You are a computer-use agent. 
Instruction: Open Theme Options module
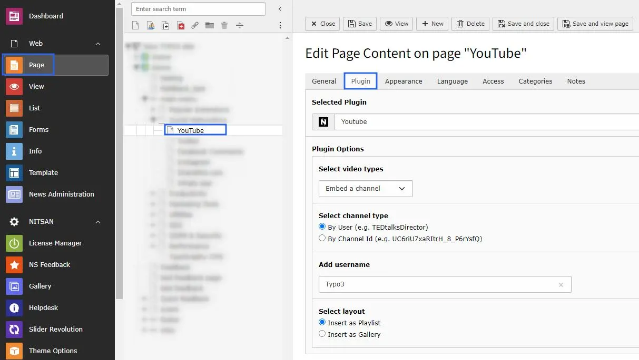[57, 351]
